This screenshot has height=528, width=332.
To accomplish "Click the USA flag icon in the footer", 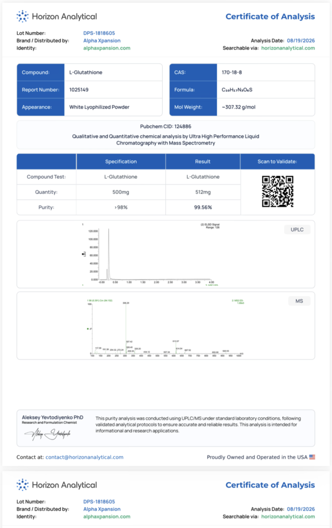I will [312, 457].
